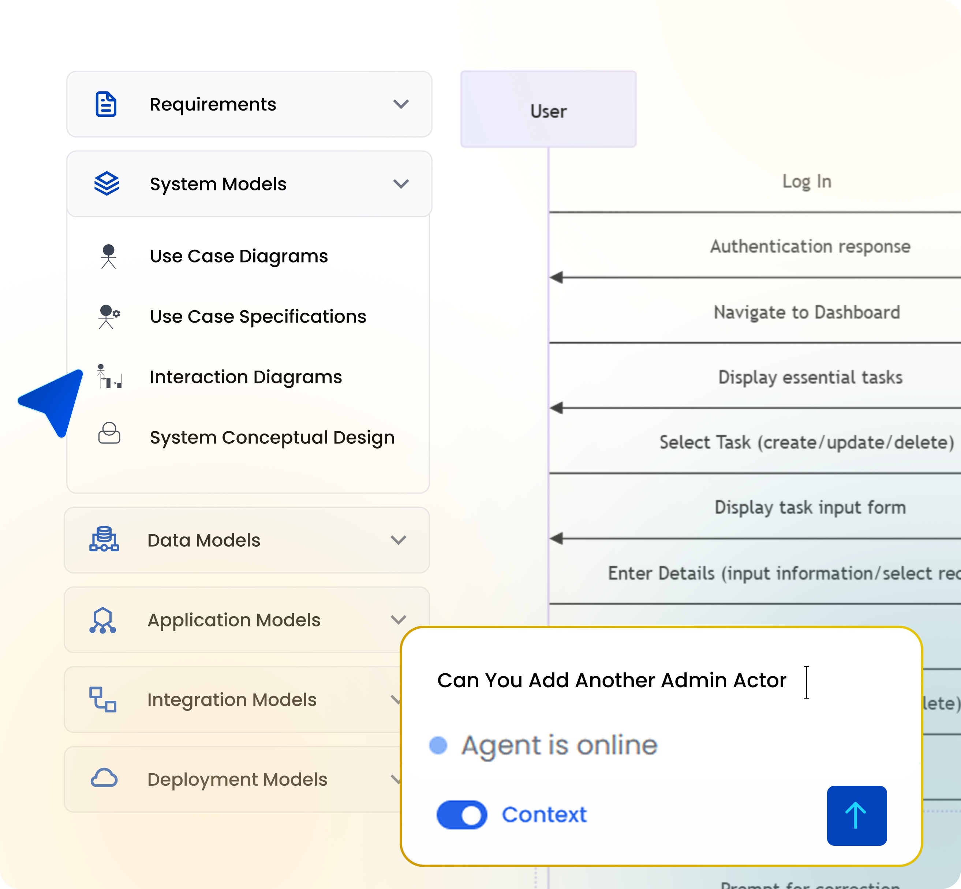Open the Application Models panel header
The image size is (961, 889).
(247, 620)
